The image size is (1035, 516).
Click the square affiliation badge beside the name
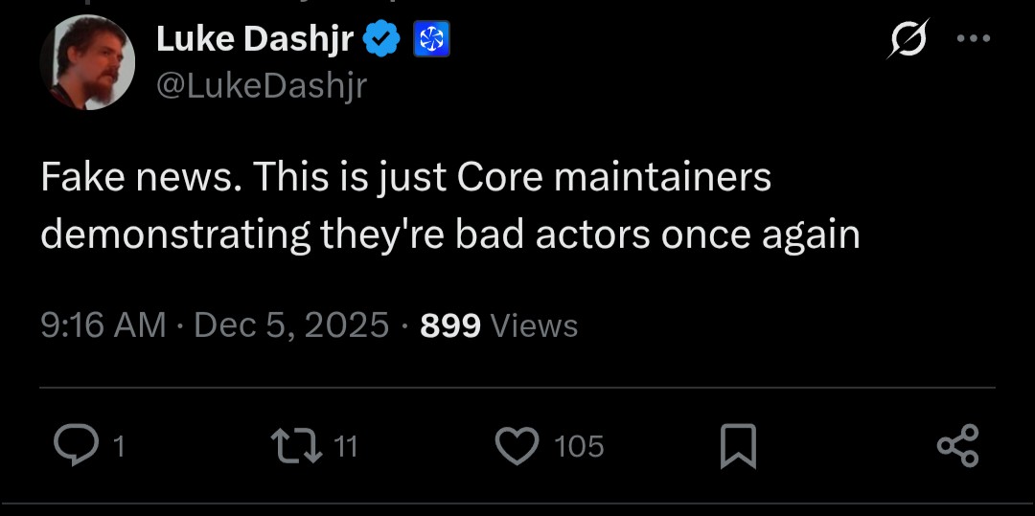tap(431, 39)
